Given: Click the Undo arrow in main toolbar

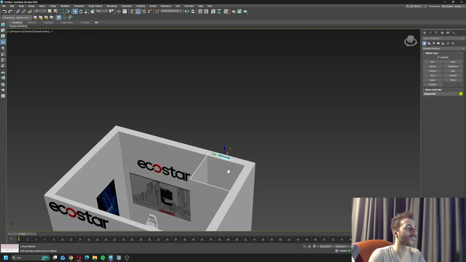Looking at the screenshot, I should (x=4, y=11).
